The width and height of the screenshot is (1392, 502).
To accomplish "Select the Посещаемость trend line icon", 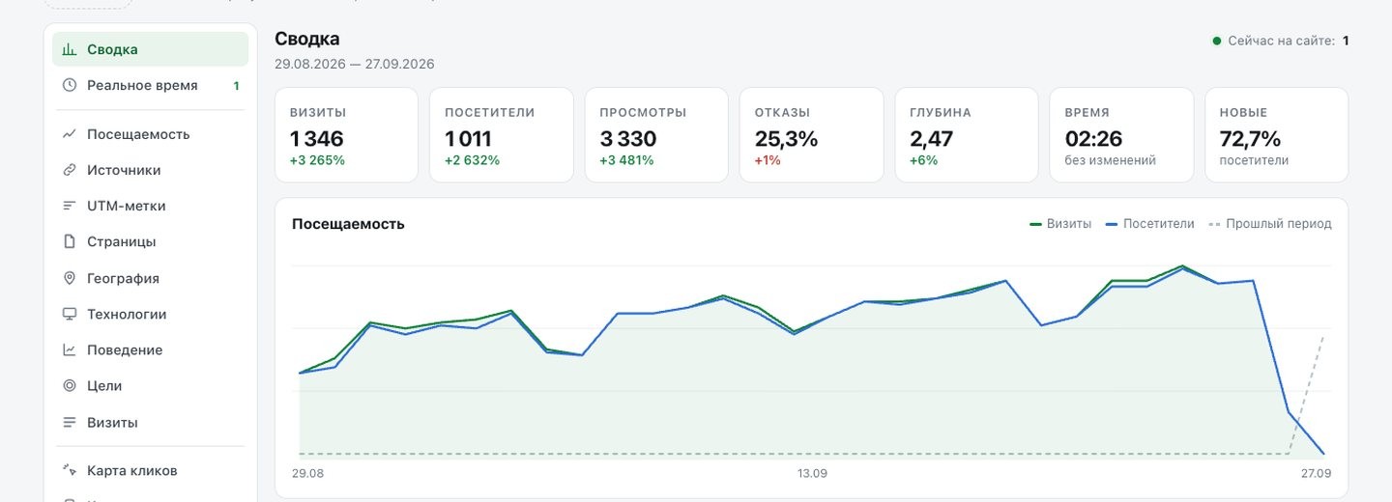I will click(70, 134).
